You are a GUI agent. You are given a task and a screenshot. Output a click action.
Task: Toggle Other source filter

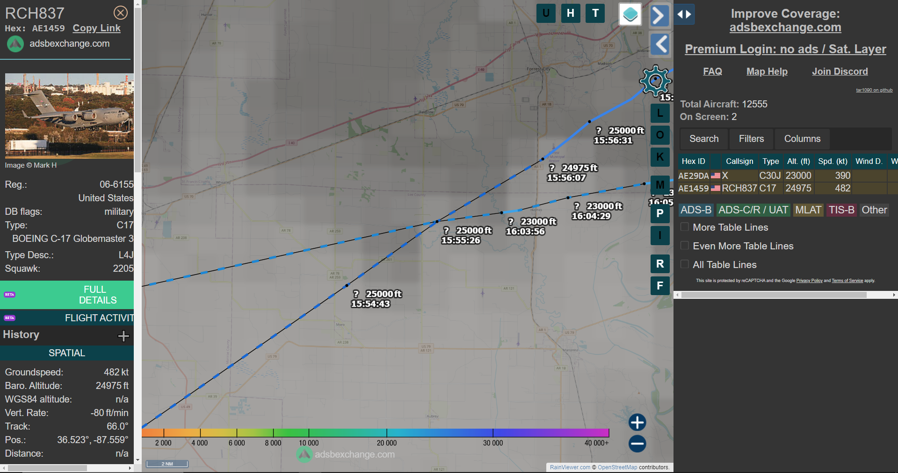pyautogui.click(x=874, y=210)
